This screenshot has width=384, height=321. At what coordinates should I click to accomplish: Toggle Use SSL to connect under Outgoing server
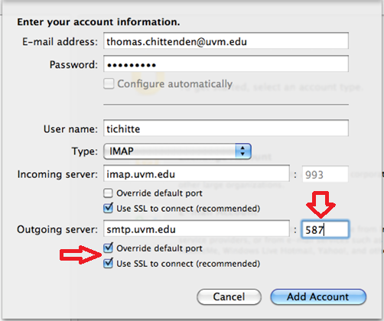point(108,263)
